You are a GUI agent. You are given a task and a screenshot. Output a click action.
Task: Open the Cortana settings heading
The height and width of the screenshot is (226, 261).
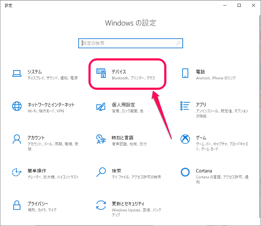204,171
